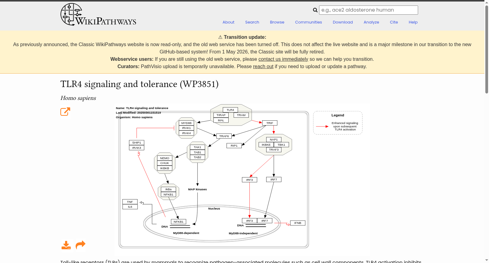The image size is (489, 263).
Task: Click the TAB2 node in diagram
Action: pyautogui.click(x=197, y=157)
